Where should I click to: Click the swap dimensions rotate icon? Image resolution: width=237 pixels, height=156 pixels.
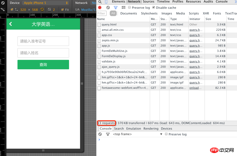pyautogui.click(x=42, y=10)
